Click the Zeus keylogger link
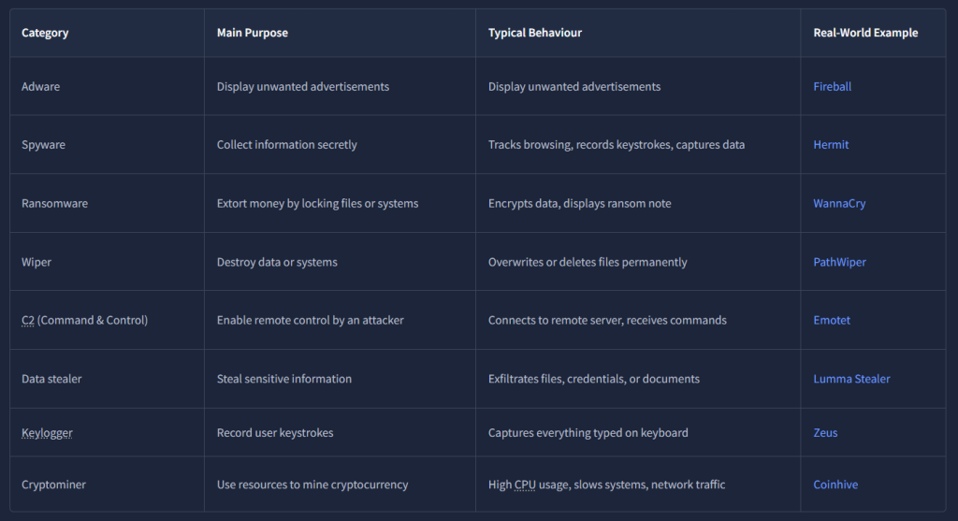 pyautogui.click(x=825, y=433)
